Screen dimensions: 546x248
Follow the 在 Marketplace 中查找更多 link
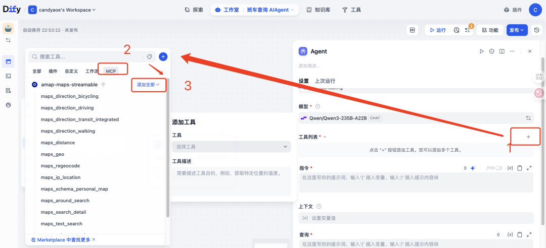tap(63, 239)
